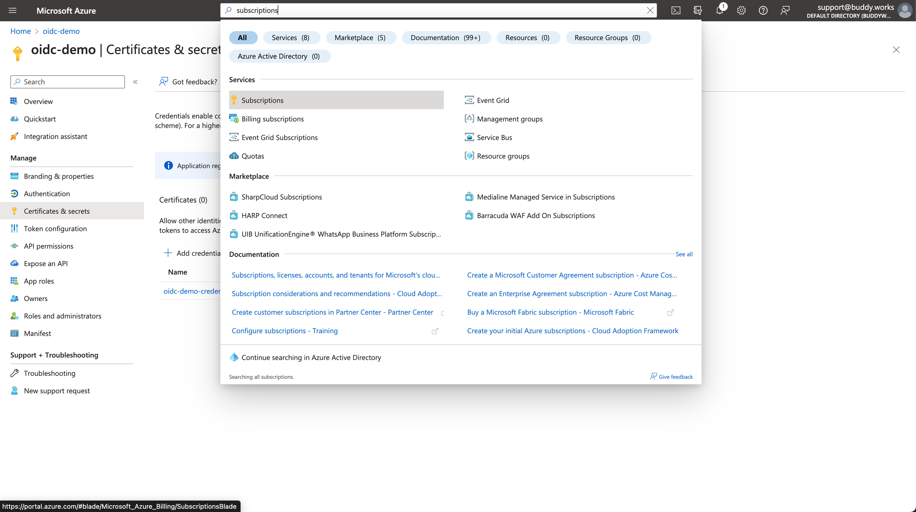Collapse the left sidebar with double chevron
The image size is (916, 512).
(x=135, y=82)
